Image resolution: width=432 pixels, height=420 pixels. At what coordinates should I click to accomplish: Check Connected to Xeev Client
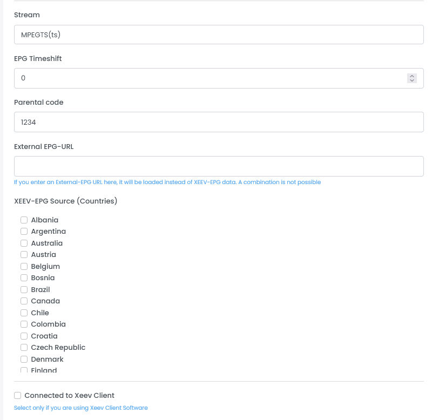18,395
